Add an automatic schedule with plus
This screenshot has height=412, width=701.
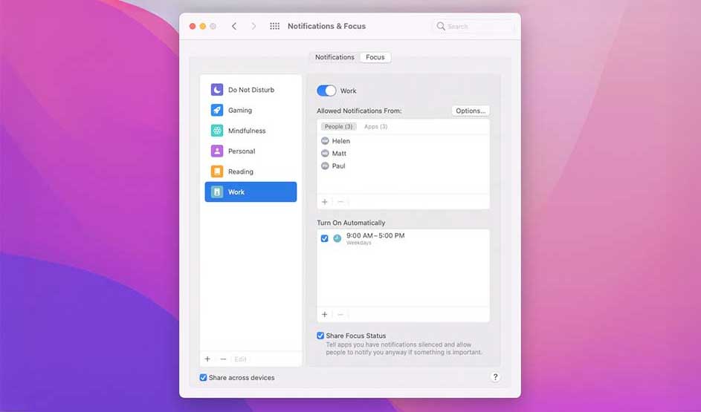[x=325, y=315]
